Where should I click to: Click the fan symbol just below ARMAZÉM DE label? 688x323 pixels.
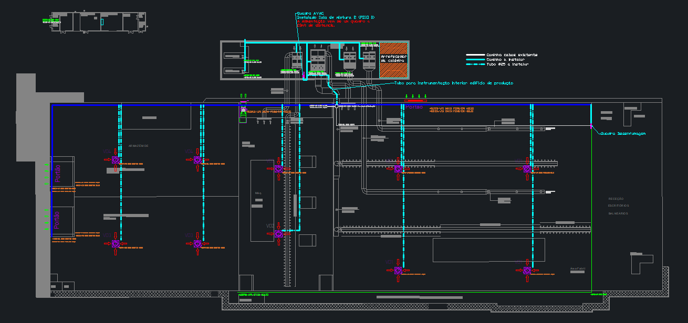(116, 160)
